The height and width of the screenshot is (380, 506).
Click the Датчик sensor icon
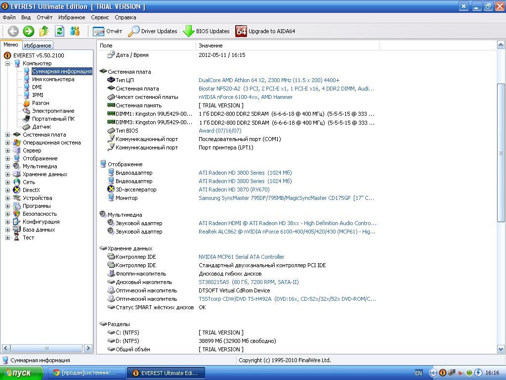[27, 127]
